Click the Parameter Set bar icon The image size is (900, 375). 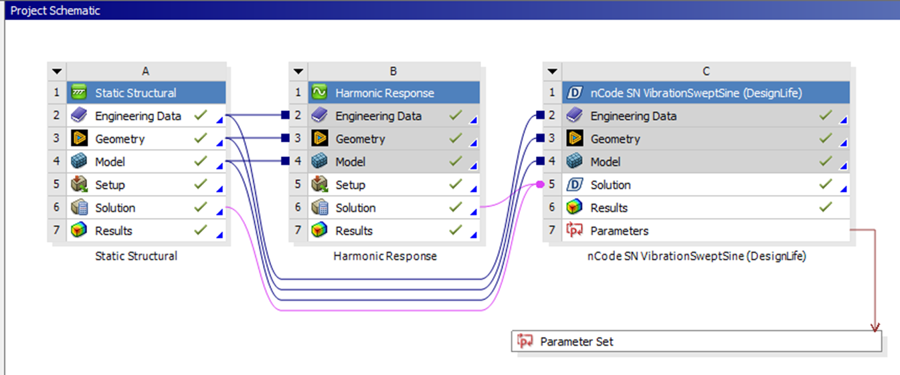525,342
